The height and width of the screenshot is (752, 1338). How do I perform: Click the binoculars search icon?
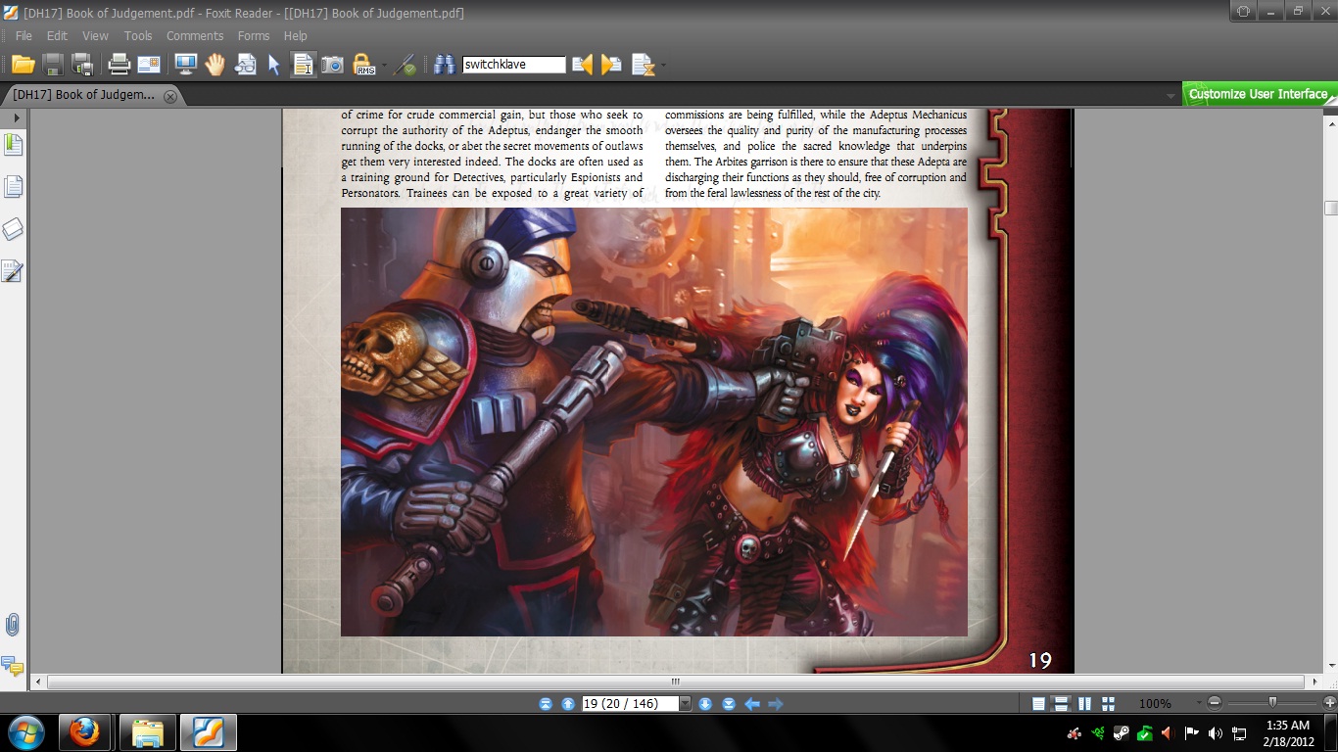[445, 65]
